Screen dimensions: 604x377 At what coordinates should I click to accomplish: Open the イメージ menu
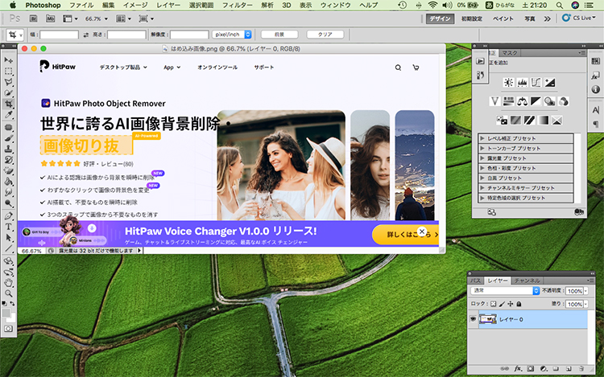[x=135, y=5]
